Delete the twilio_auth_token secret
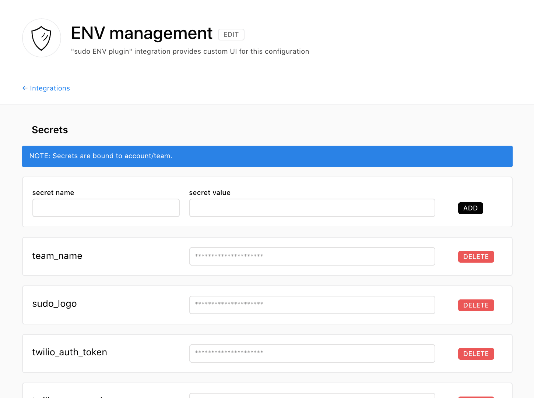This screenshot has width=534, height=398. [476, 354]
